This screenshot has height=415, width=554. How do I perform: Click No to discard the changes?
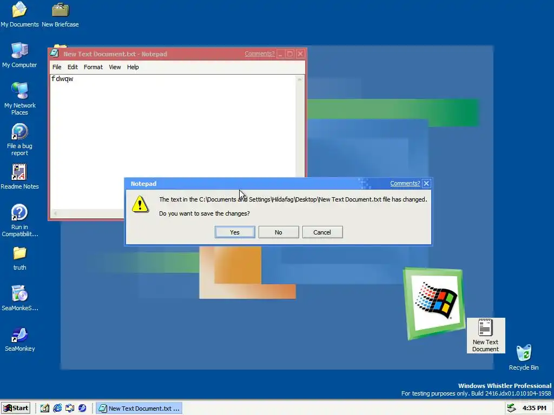coord(279,232)
